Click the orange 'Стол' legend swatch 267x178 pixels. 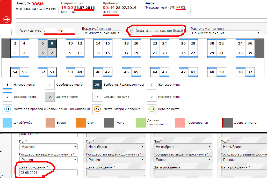tap(81, 123)
